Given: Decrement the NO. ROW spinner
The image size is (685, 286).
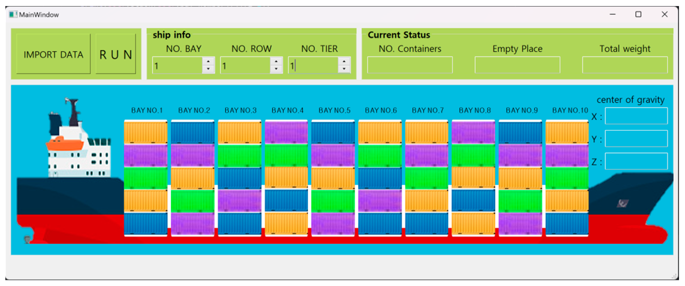Looking at the screenshot, I should coord(276,69).
